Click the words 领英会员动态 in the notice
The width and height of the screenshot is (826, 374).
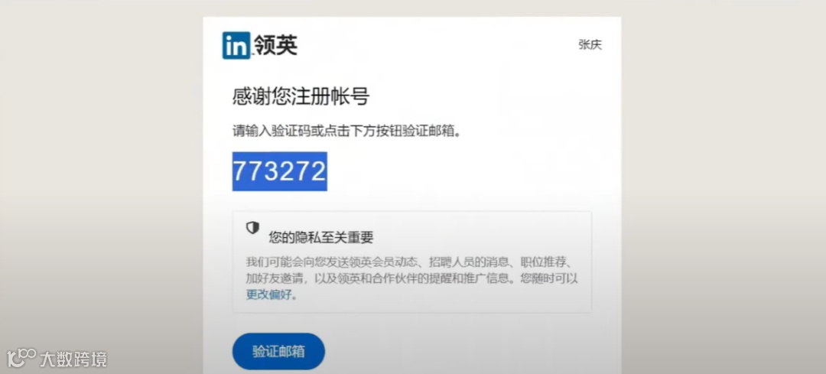tap(383, 262)
